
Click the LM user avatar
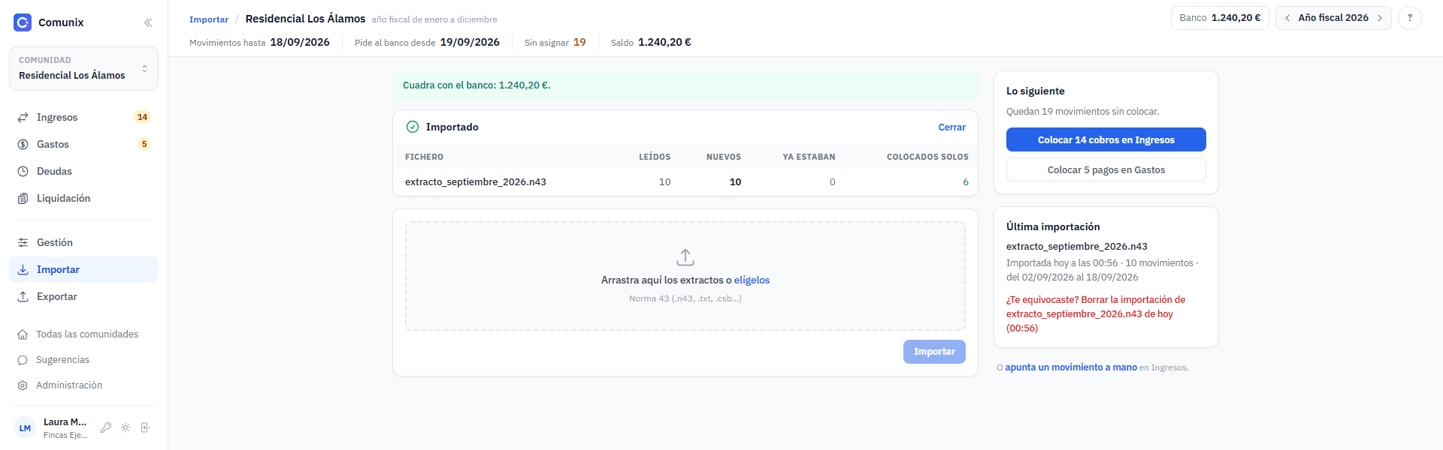point(25,428)
